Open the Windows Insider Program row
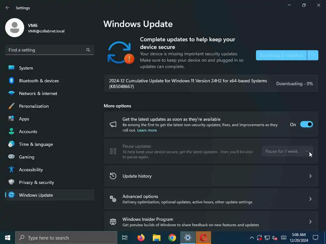 pyautogui.click(x=211, y=222)
